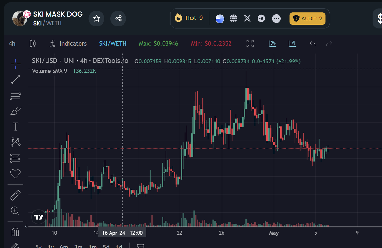Toggle the bar chart overlay icon

pyautogui.click(x=292, y=44)
